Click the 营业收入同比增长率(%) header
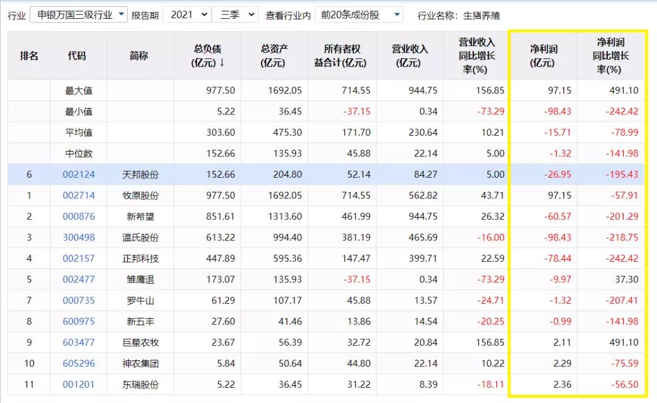 pos(476,56)
